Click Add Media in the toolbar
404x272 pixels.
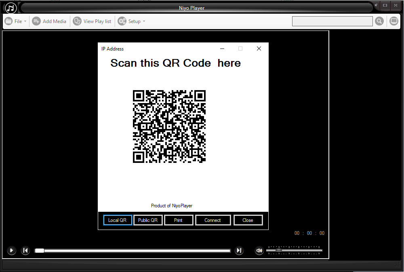point(49,21)
